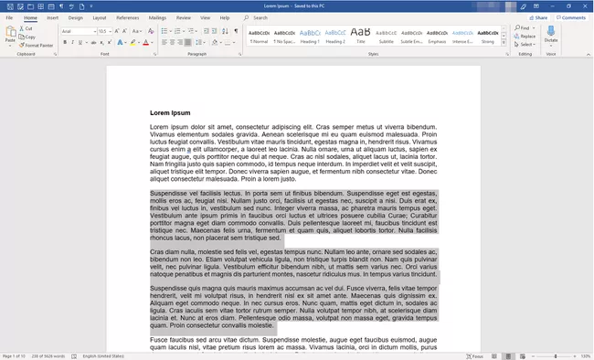This screenshot has height=360, width=594.
Task: Switch to the Design tab
Action: tap(75, 17)
